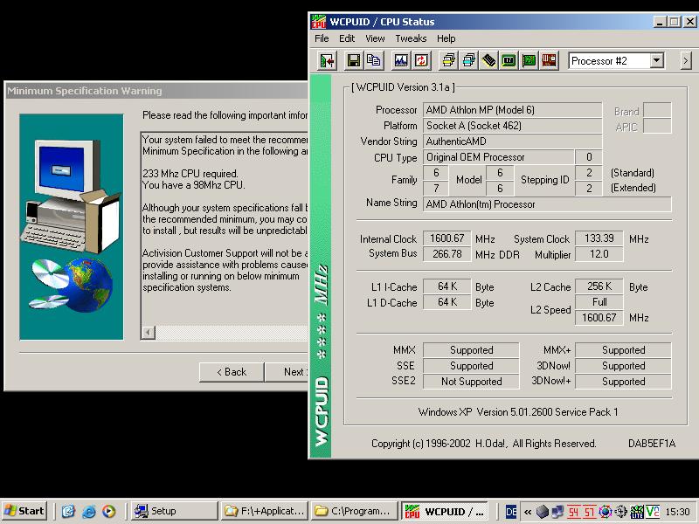Click the yellow stacked windows toolbar icon

448,60
